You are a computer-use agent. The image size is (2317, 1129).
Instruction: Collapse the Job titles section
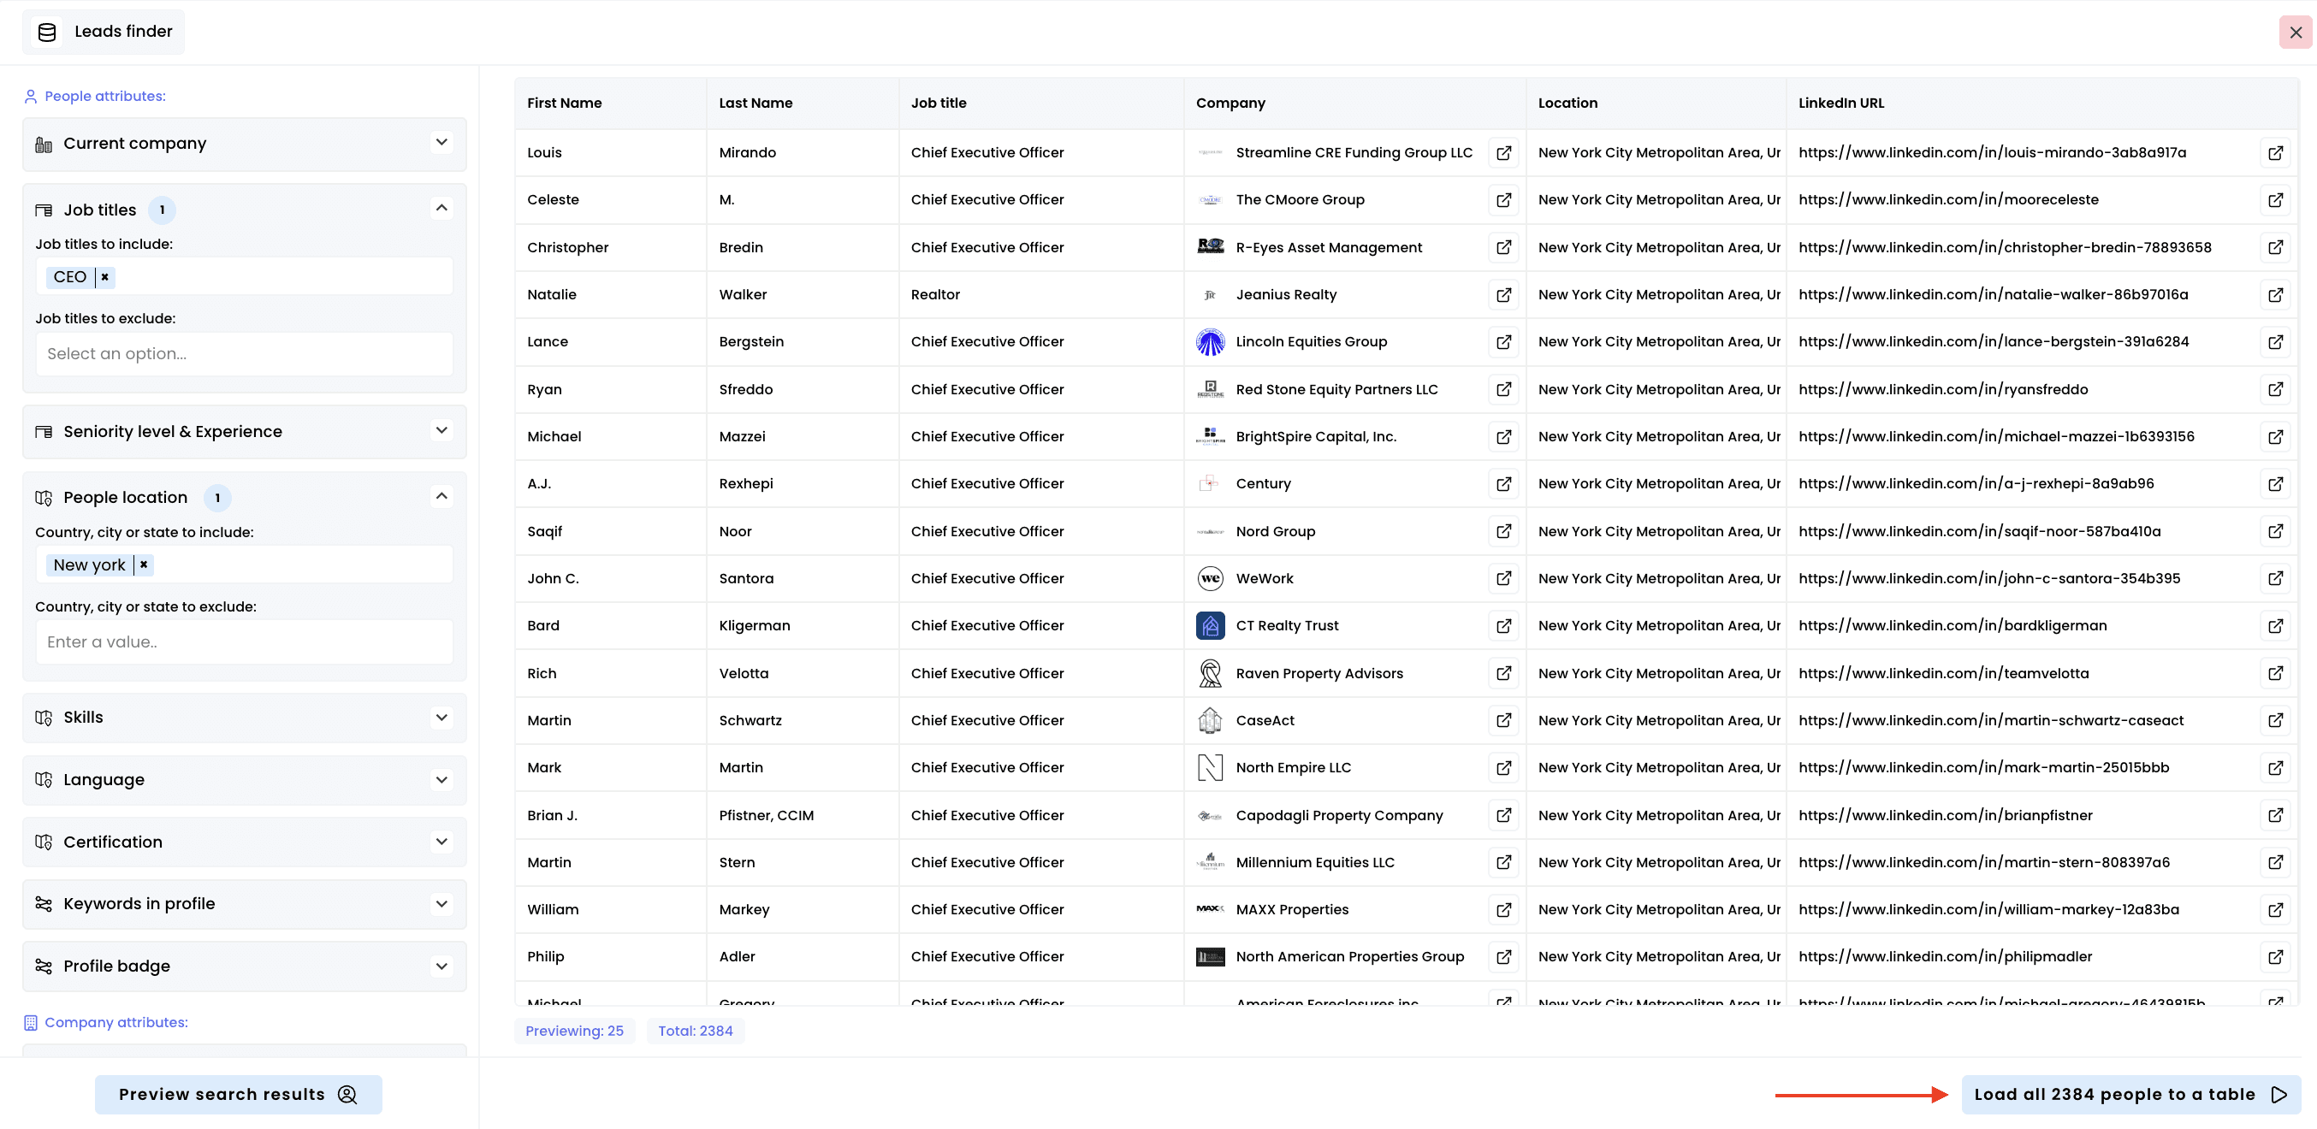click(x=441, y=209)
